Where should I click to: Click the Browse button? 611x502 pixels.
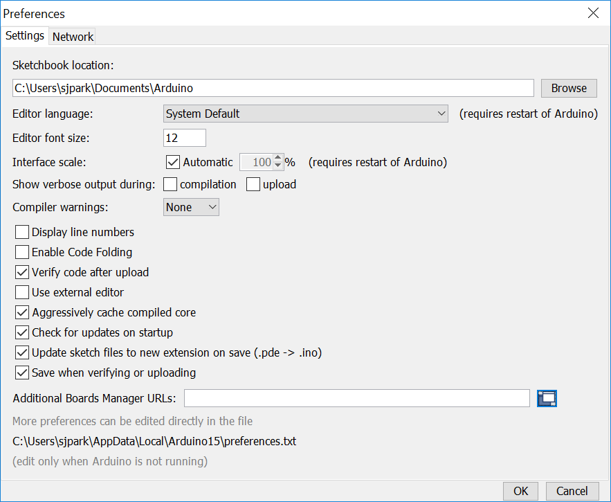569,88
